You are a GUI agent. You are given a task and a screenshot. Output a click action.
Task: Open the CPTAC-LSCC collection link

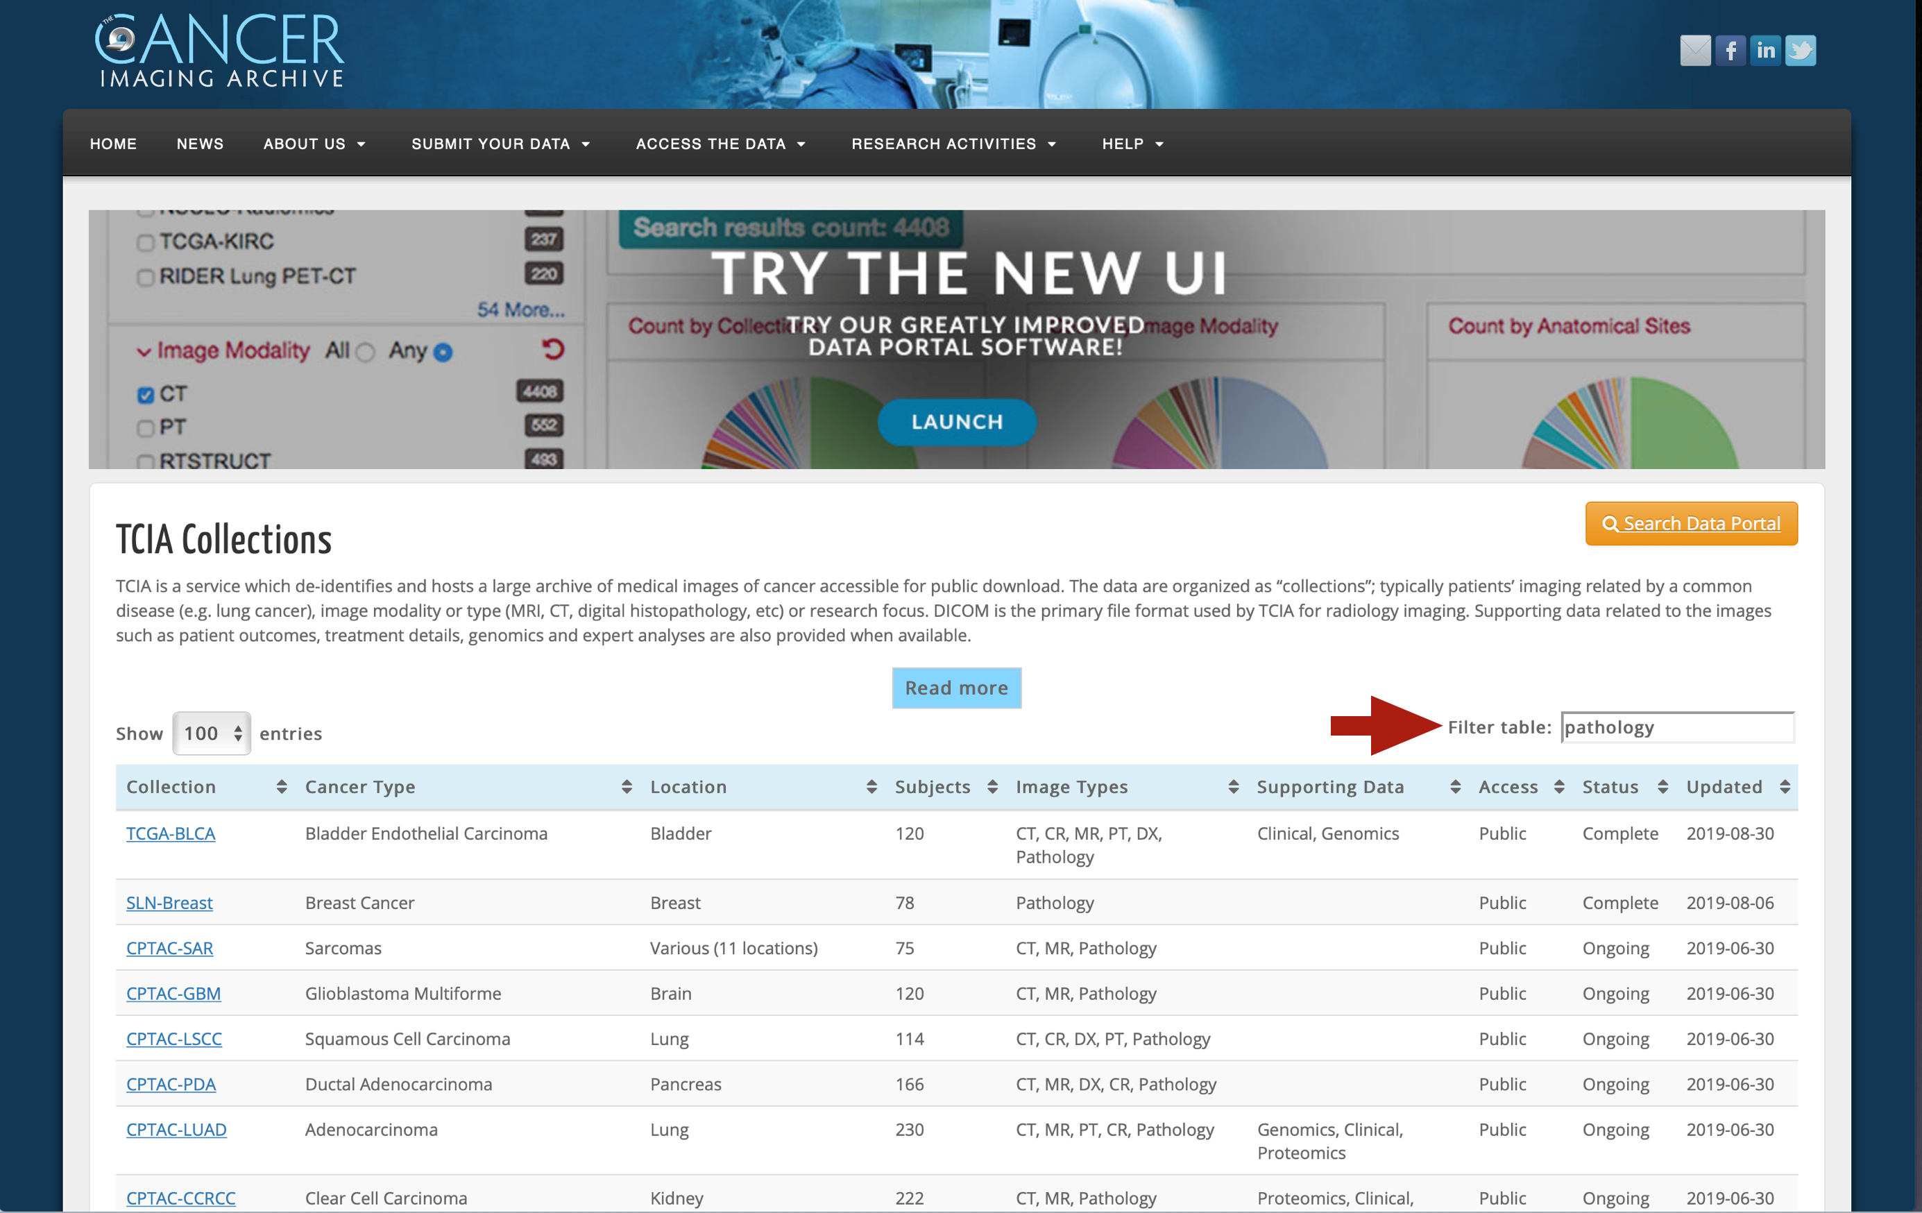(x=174, y=1039)
